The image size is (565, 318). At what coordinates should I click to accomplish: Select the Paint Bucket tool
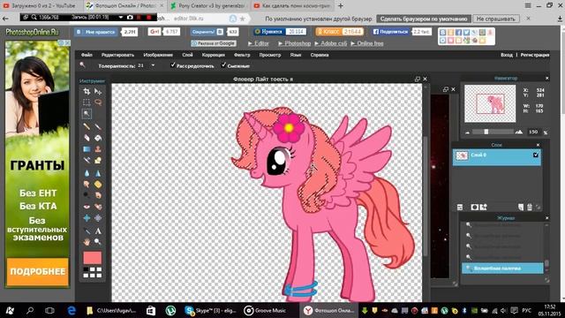[98, 138]
